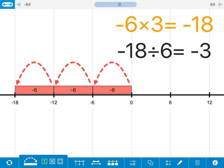The height and width of the screenshot is (168, 224).
Task: Tap the -12 tick label
Action: pos(54,102)
